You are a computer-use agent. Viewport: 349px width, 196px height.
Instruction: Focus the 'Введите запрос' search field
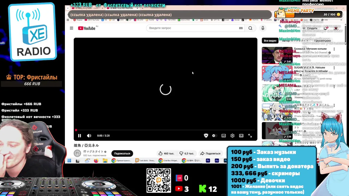195,28
